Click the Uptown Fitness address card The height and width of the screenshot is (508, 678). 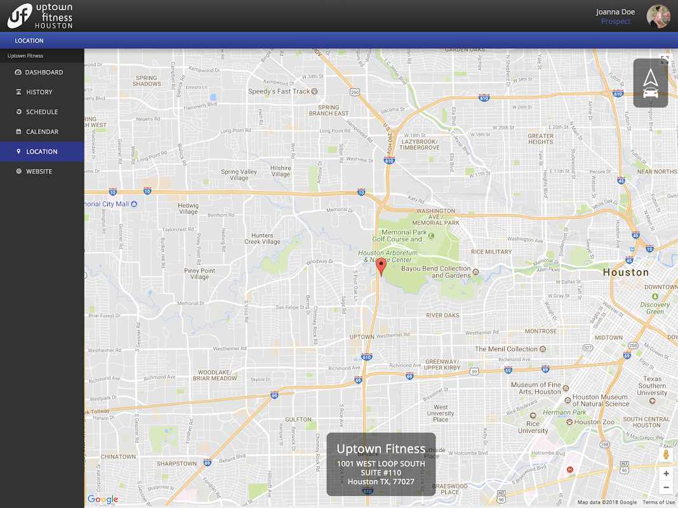381,464
